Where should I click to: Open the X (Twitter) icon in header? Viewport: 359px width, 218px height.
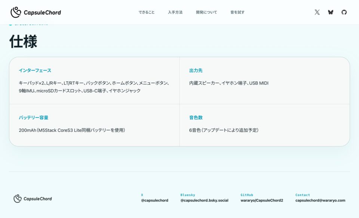pyautogui.click(x=317, y=12)
